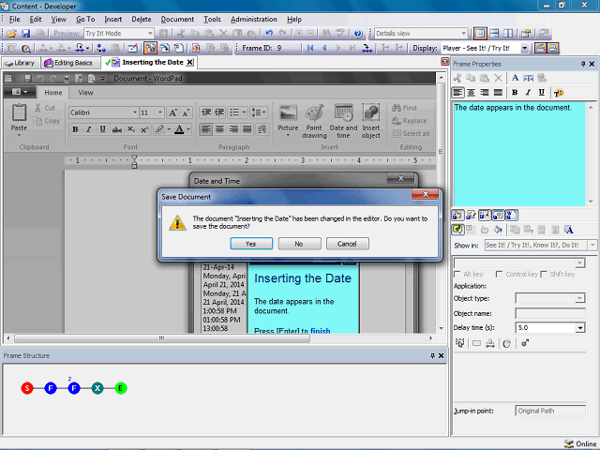Screen dimensions: 600x450
Task: Go to the first frame
Action: [x=310, y=48]
